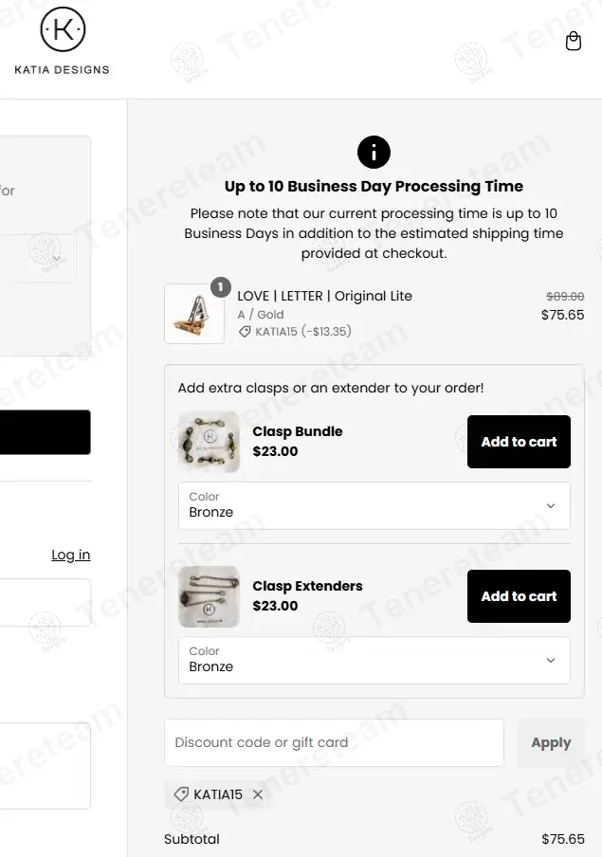Screen dimensions: 602x857
Task: Open the shopping bag cart icon
Action: pyautogui.click(x=573, y=42)
